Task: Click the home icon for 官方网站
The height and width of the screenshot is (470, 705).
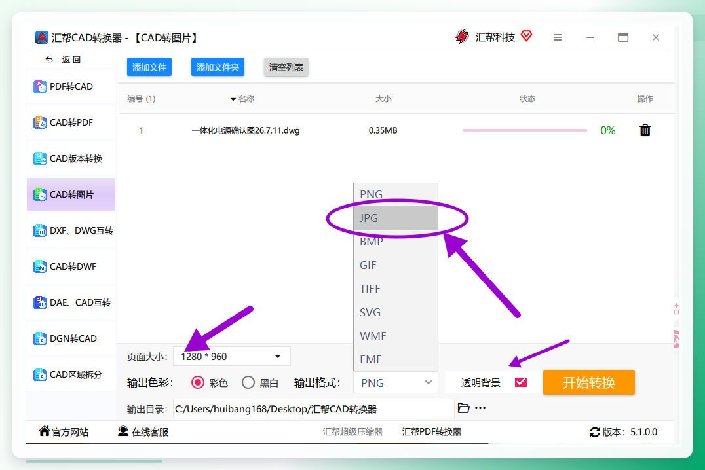Action: pos(44,431)
